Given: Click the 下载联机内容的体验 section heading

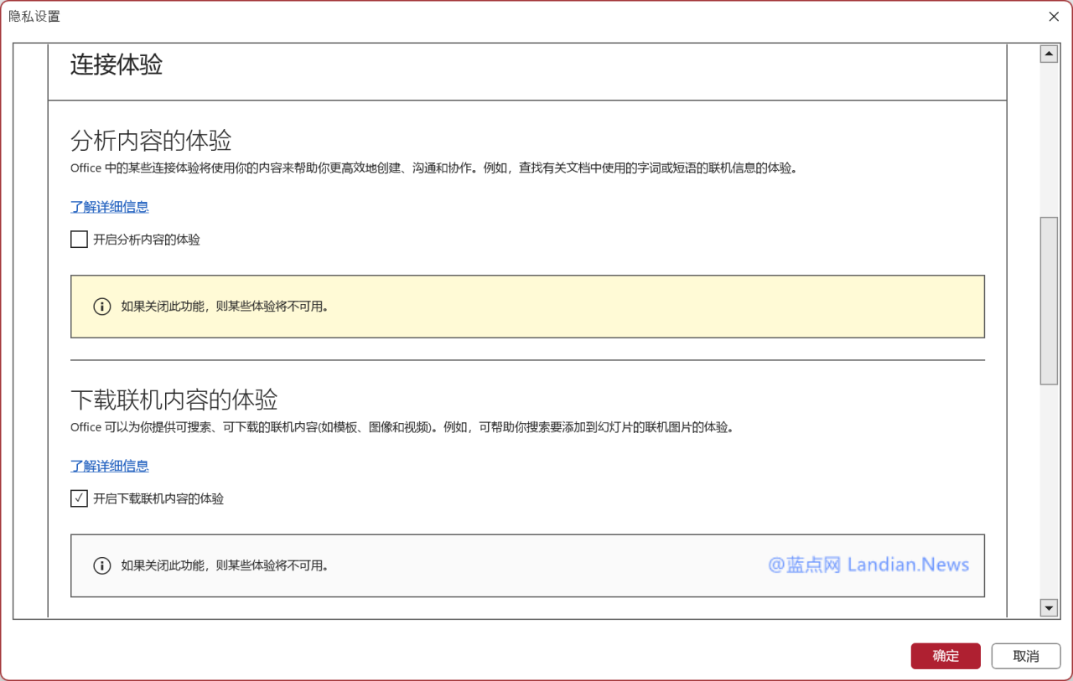Looking at the screenshot, I should [174, 399].
